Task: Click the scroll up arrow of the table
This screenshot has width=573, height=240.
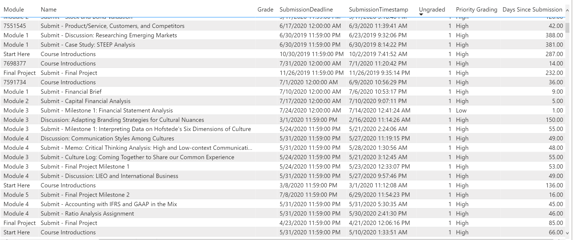Action: pyautogui.click(x=567, y=11)
